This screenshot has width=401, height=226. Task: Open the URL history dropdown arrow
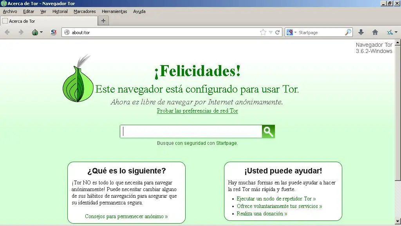coord(271,33)
